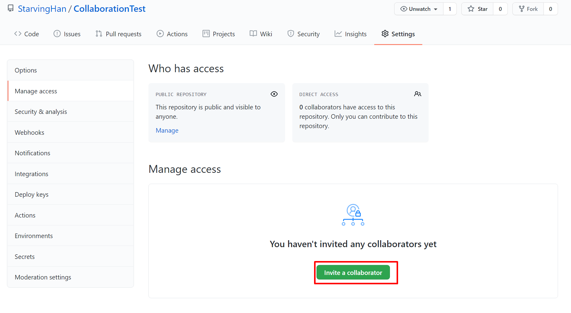Screen dimensions: 571x313
Task: Open the Unwatch dropdown
Action: click(x=419, y=9)
